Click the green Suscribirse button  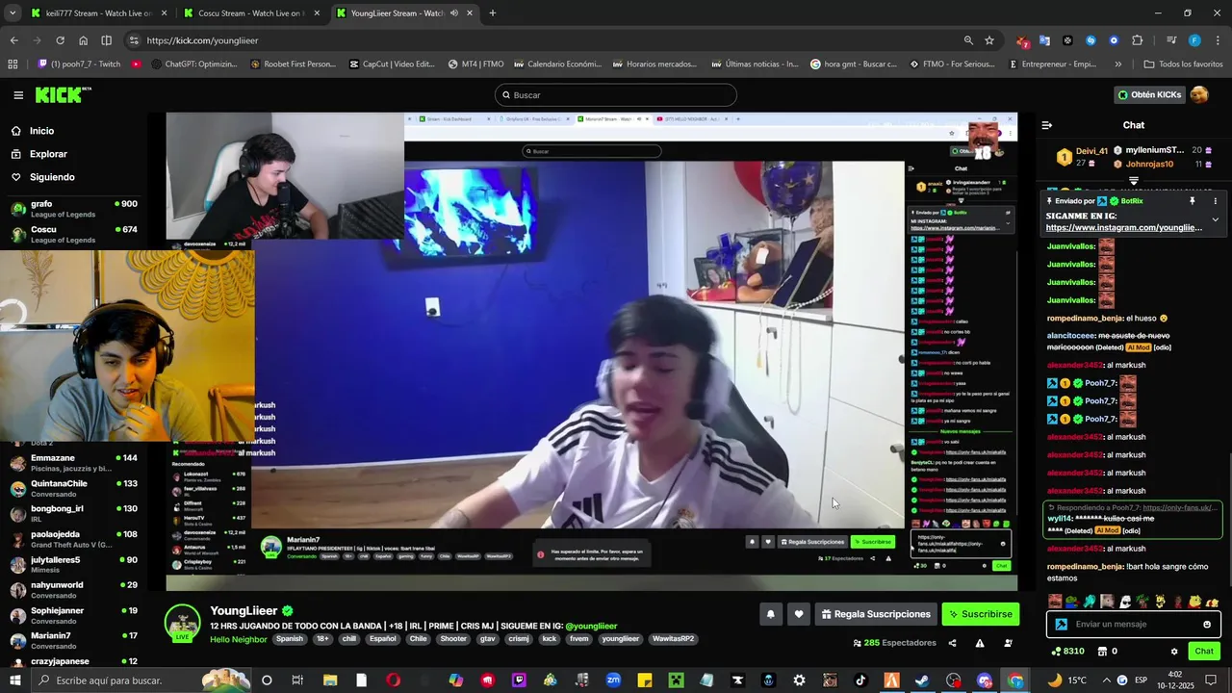(980, 614)
